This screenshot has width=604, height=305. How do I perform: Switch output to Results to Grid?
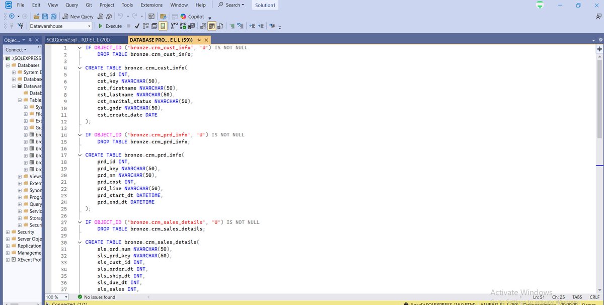click(x=211, y=26)
